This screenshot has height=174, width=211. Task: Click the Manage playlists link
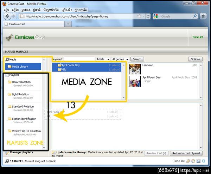(21, 152)
